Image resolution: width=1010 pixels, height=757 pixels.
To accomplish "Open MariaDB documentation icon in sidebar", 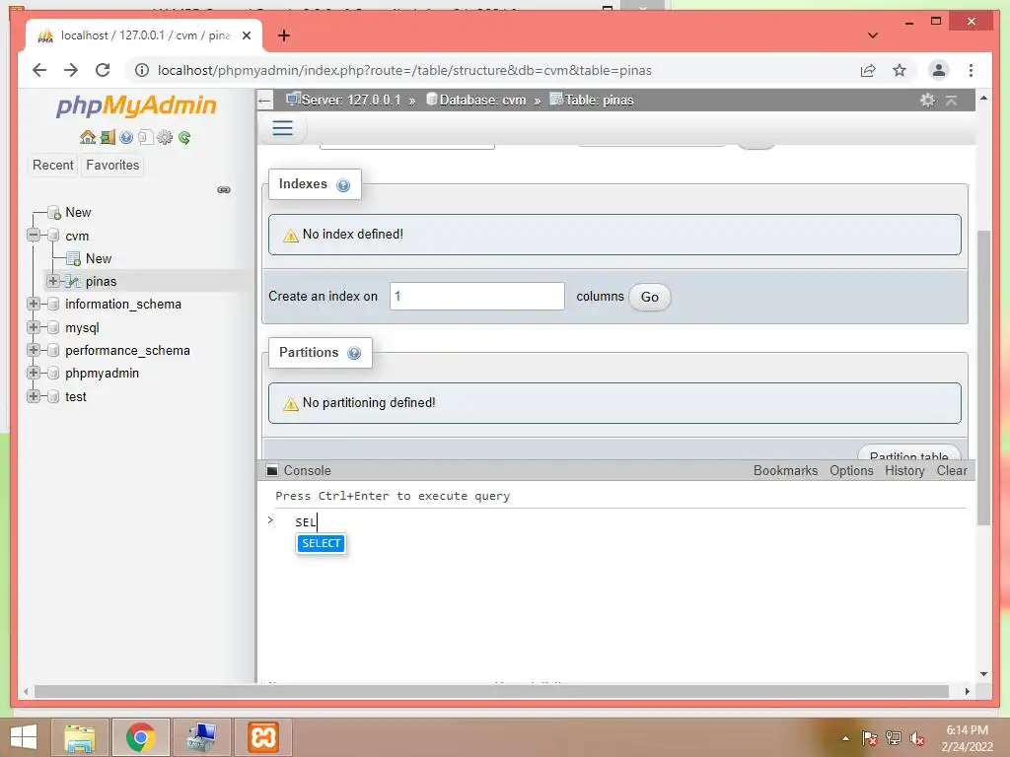I will click(145, 137).
